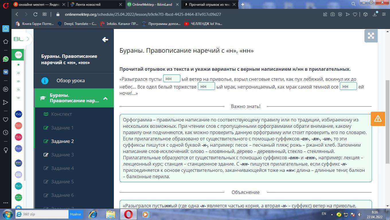Screen dimensions: 390x220
Task: Open the Opera downloads icon
Action: pyautogui.click(x=375, y=14)
